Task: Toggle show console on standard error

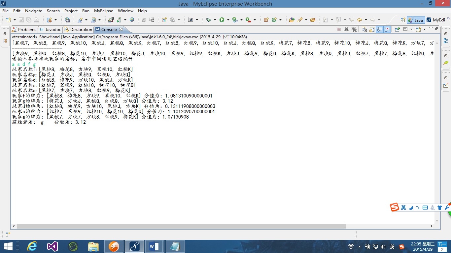Action: point(388,29)
